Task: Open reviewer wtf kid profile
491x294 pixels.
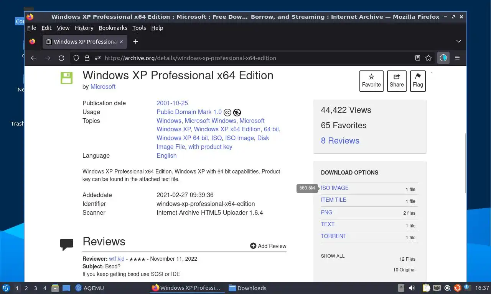Action: click(x=117, y=259)
